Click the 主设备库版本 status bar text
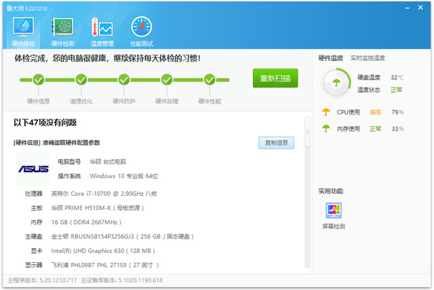Viewport: 434px width, 290px height. click(122, 281)
